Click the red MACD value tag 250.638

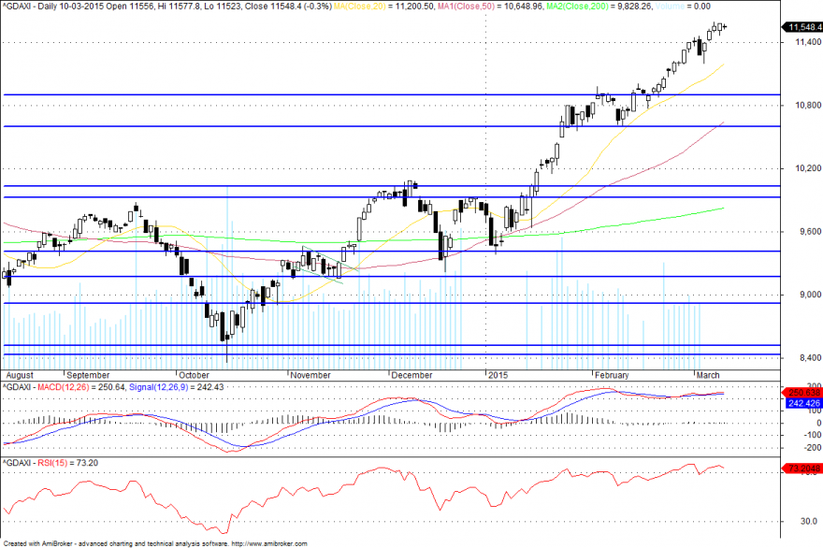tap(802, 393)
